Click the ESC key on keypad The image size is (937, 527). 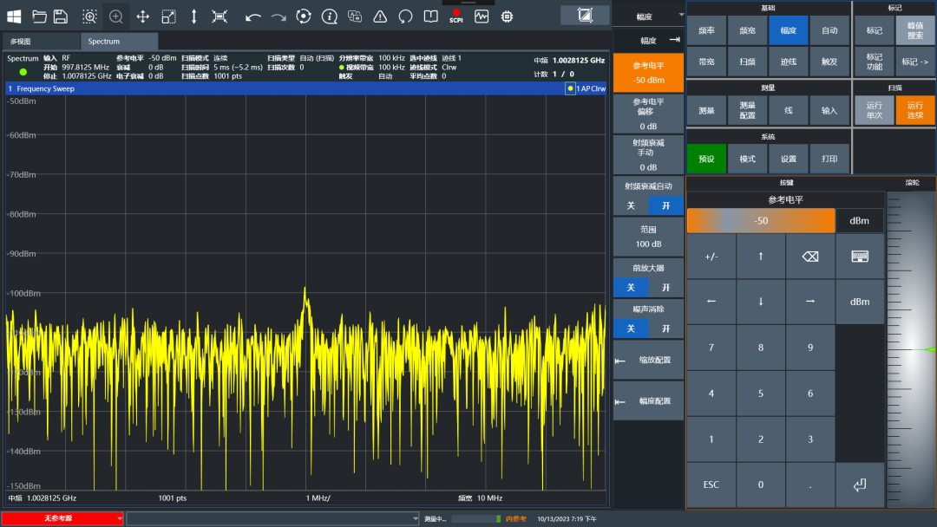[711, 485]
